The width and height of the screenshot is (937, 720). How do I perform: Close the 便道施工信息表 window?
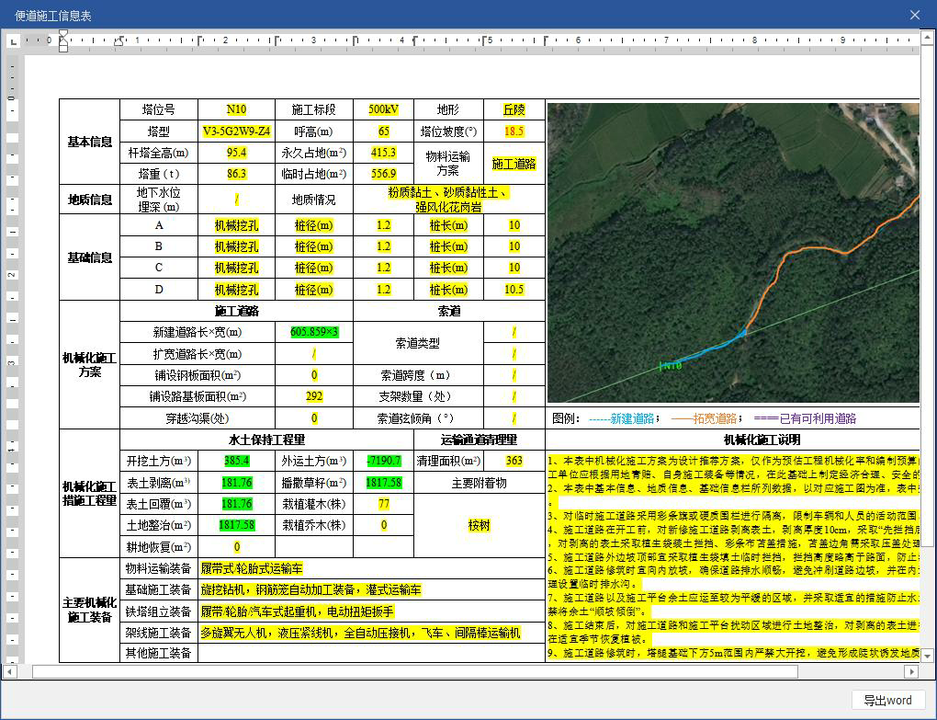pyautogui.click(x=915, y=15)
